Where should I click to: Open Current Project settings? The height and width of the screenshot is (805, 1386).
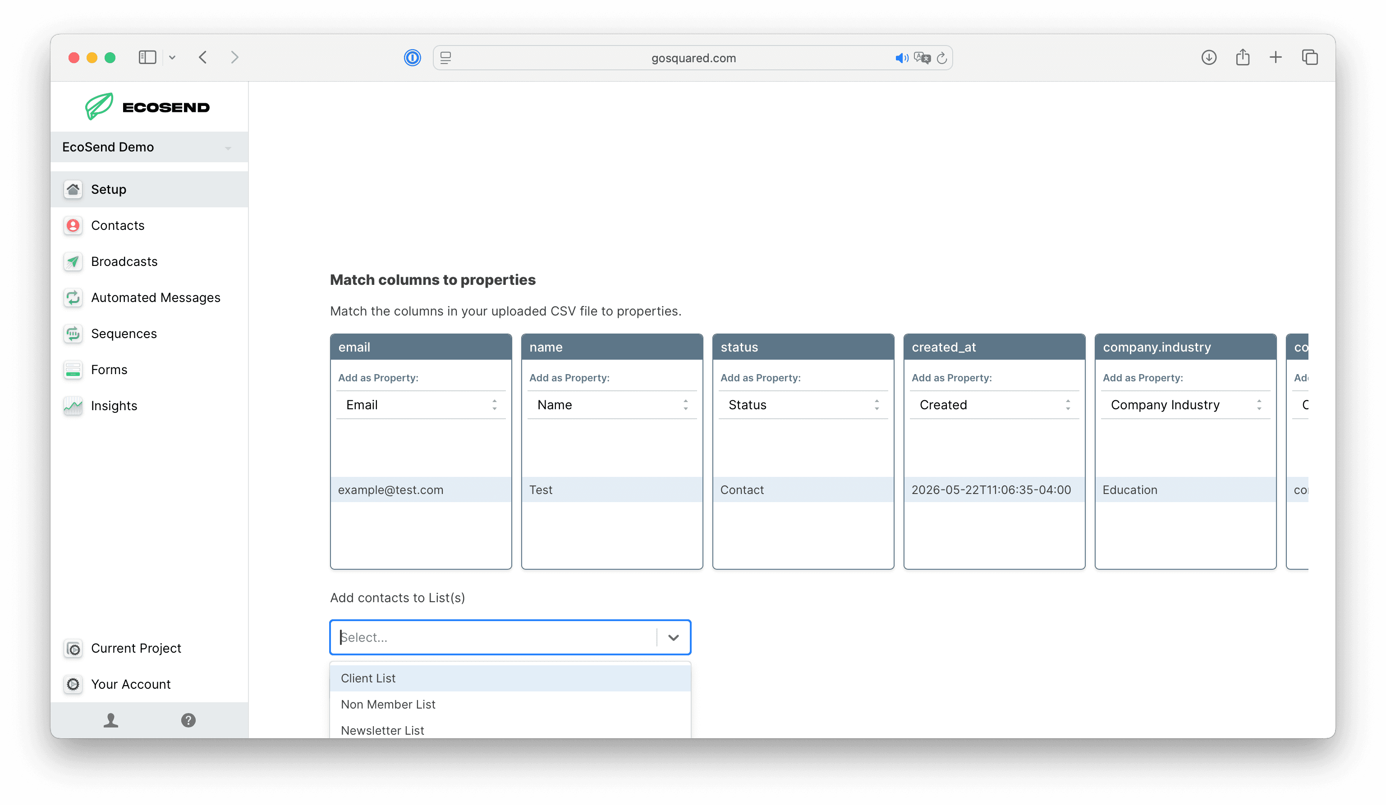point(150,649)
